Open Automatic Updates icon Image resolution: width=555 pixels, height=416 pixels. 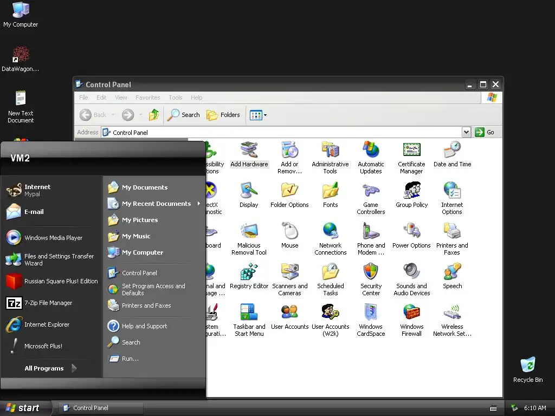[x=371, y=158]
